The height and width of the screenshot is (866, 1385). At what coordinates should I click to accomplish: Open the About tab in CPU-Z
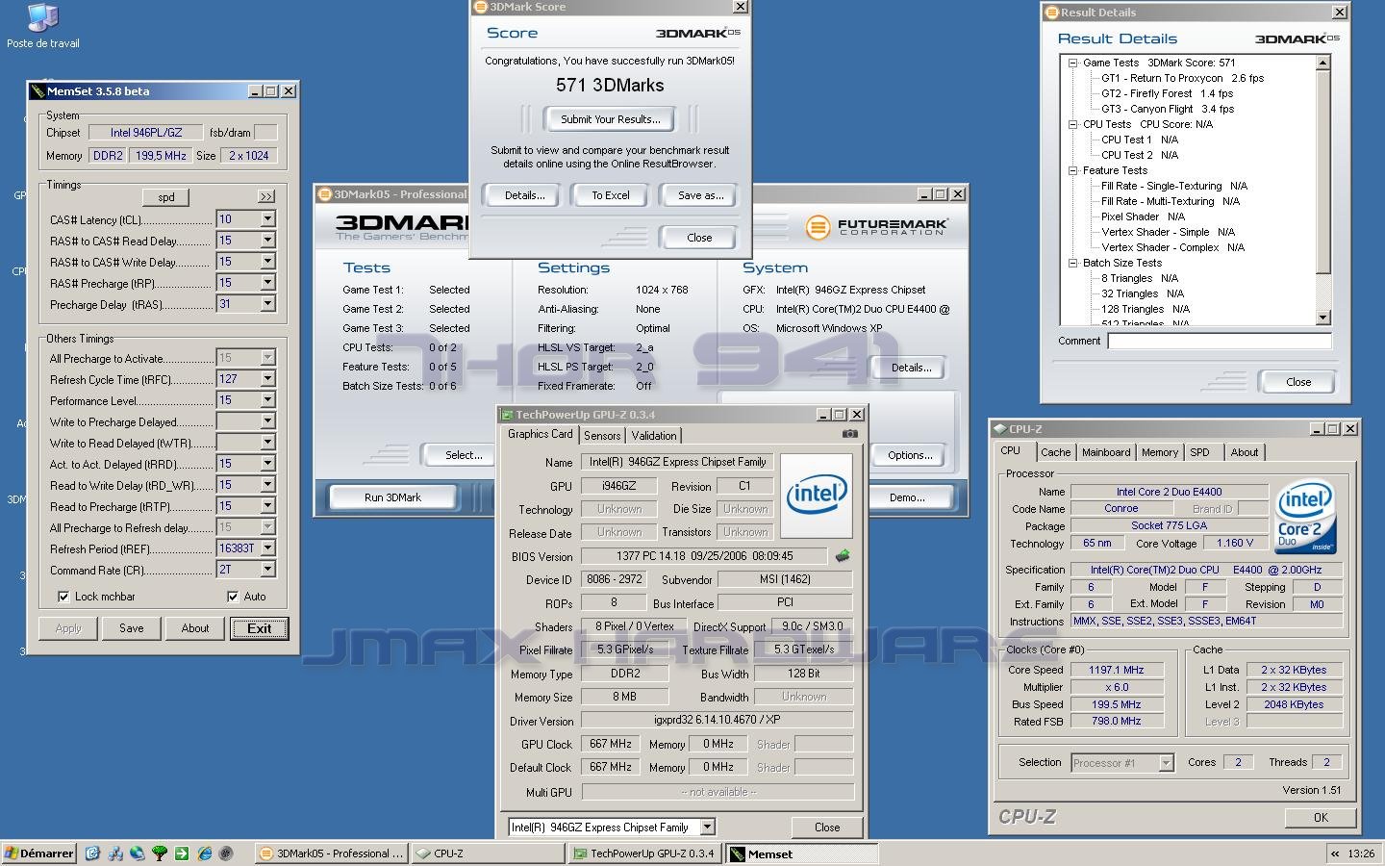[1244, 452]
